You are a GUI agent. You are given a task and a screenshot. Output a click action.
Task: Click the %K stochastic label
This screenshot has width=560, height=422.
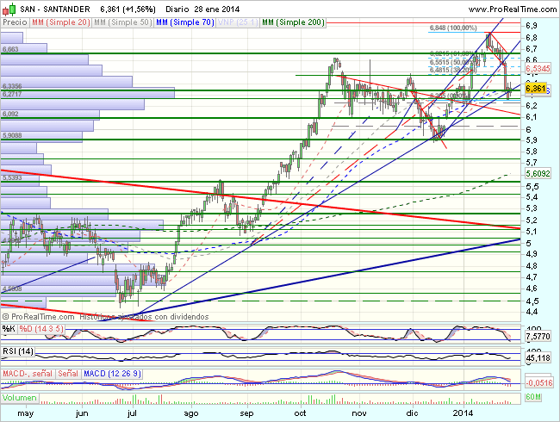coord(9,329)
